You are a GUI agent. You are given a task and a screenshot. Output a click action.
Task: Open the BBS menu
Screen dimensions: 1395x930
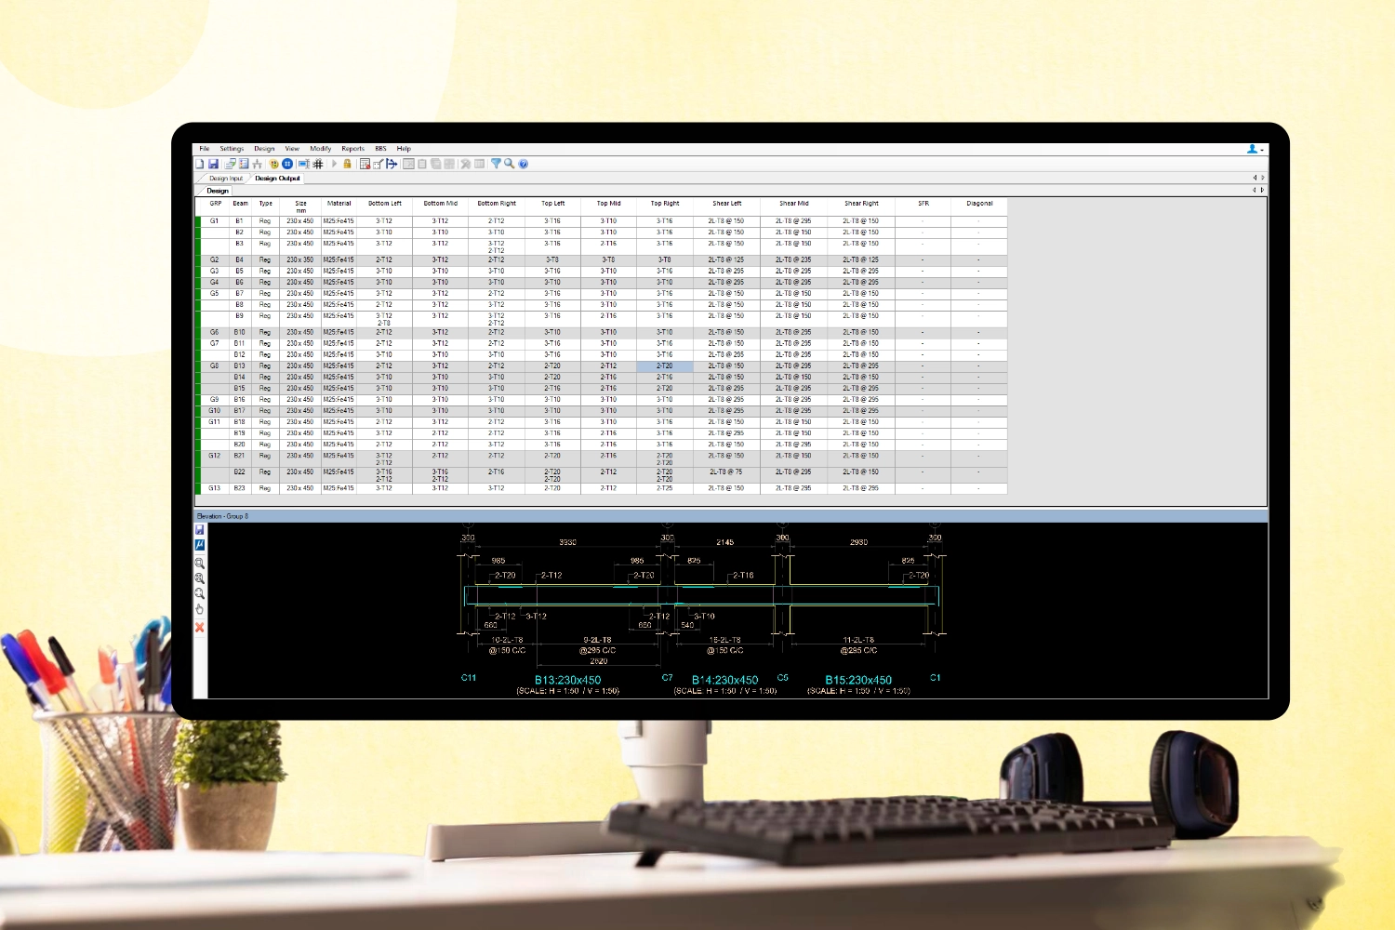(380, 149)
